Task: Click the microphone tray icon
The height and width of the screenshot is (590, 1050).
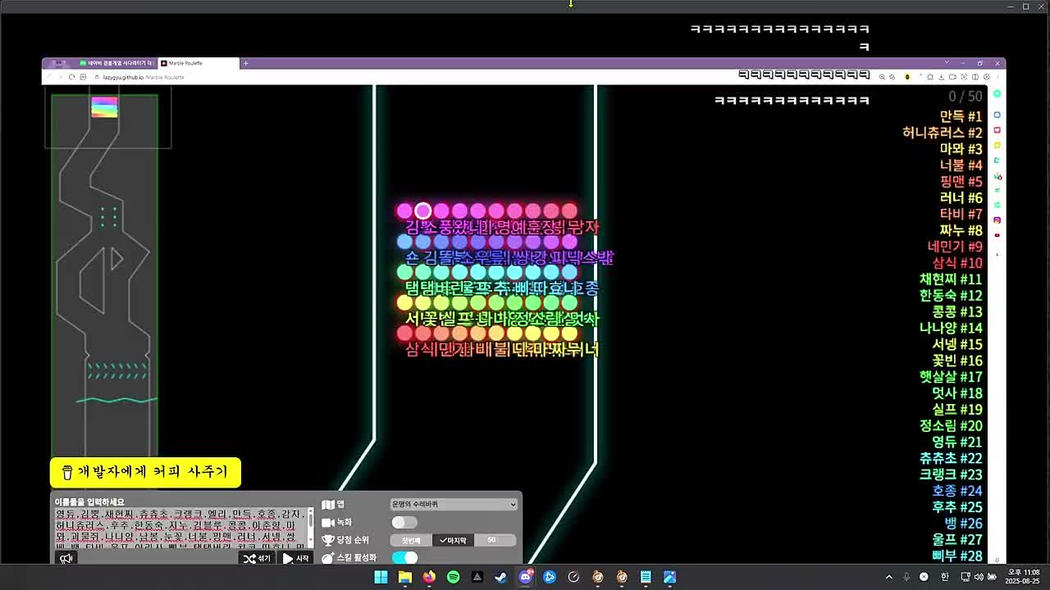Action: 906,577
